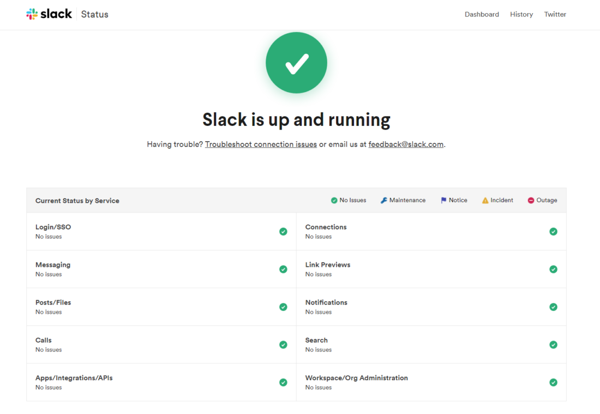Click the feedback@slack.com email link

tap(406, 144)
